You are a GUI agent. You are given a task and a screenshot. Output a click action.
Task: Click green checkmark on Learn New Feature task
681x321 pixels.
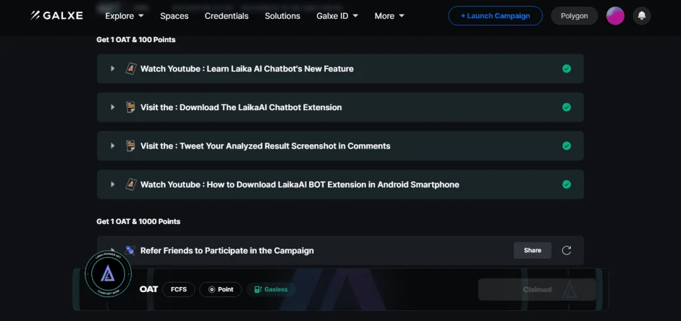click(x=566, y=69)
